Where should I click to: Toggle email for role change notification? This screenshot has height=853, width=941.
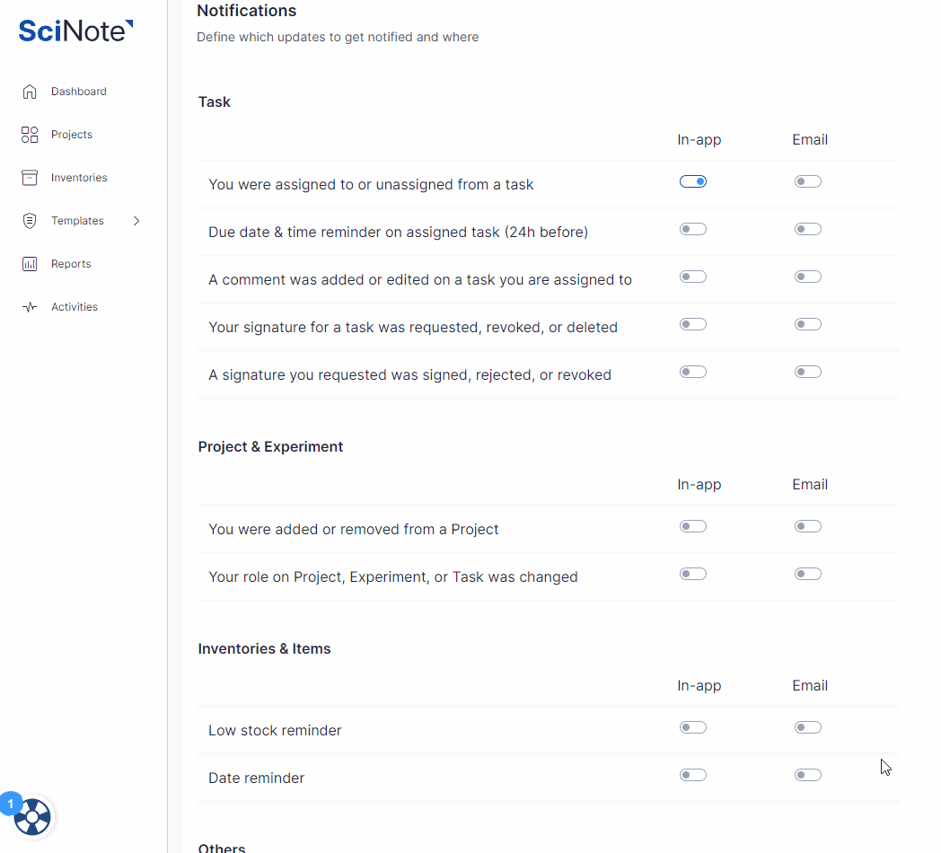[x=808, y=574]
